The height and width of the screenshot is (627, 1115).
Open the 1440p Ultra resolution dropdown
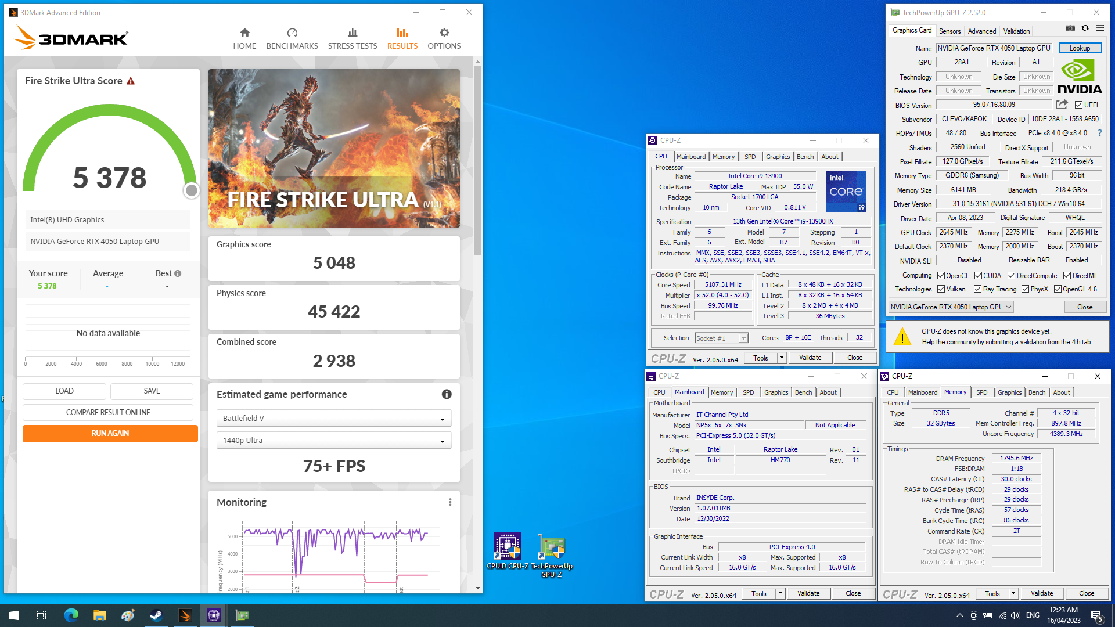334,440
